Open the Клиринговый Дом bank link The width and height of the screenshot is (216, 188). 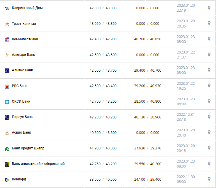point(27,8)
